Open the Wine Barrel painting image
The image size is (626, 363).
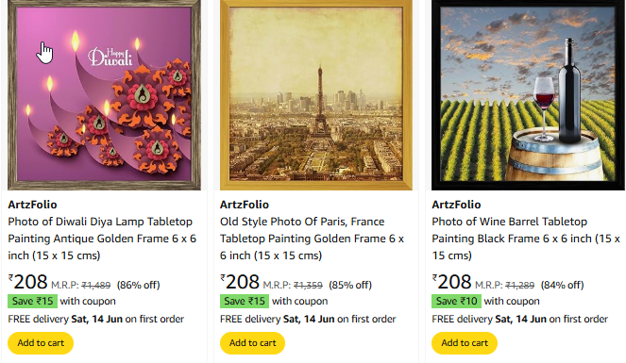tap(528, 95)
